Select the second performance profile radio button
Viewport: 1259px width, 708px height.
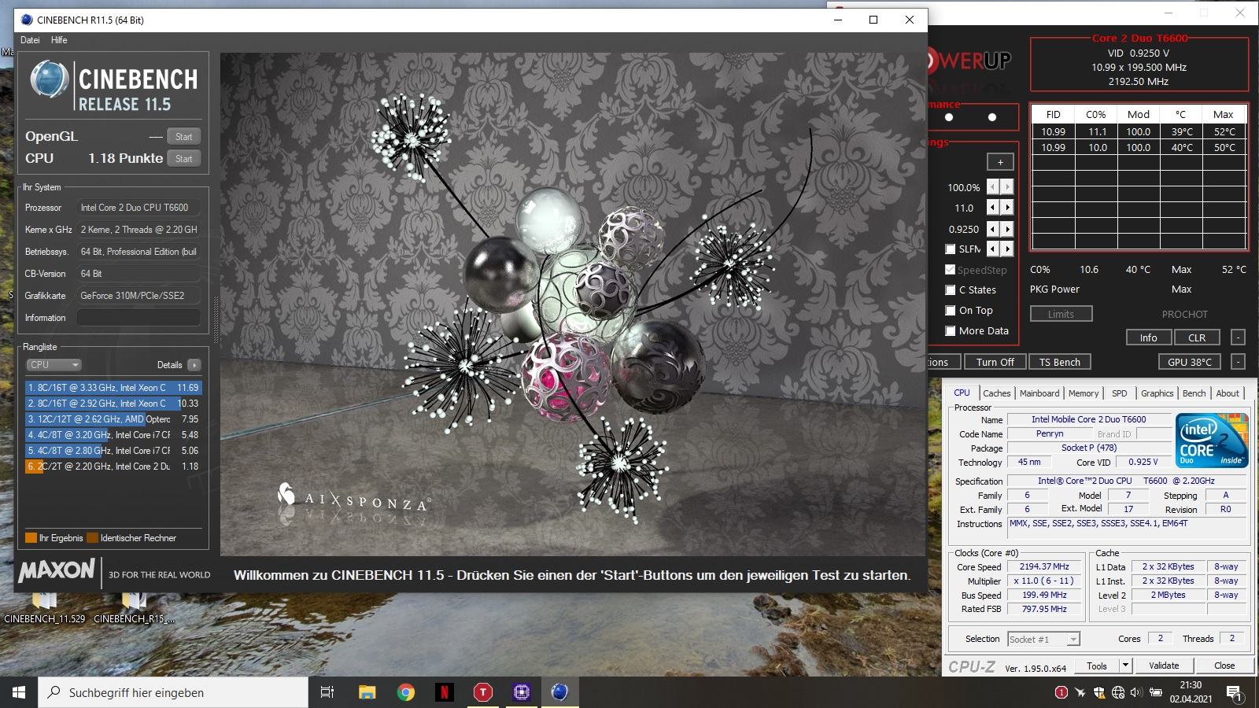[992, 117]
